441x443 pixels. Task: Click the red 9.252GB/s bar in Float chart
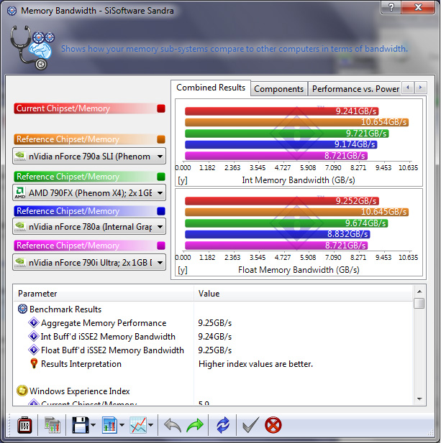[x=282, y=201]
